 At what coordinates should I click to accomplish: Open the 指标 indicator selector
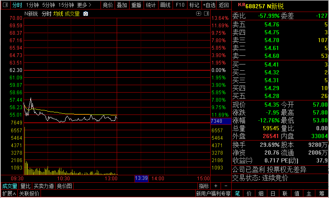point(204,186)
